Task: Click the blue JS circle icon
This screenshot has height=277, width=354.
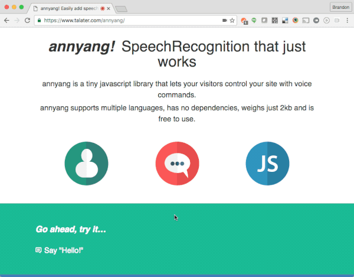Action: 267,164
